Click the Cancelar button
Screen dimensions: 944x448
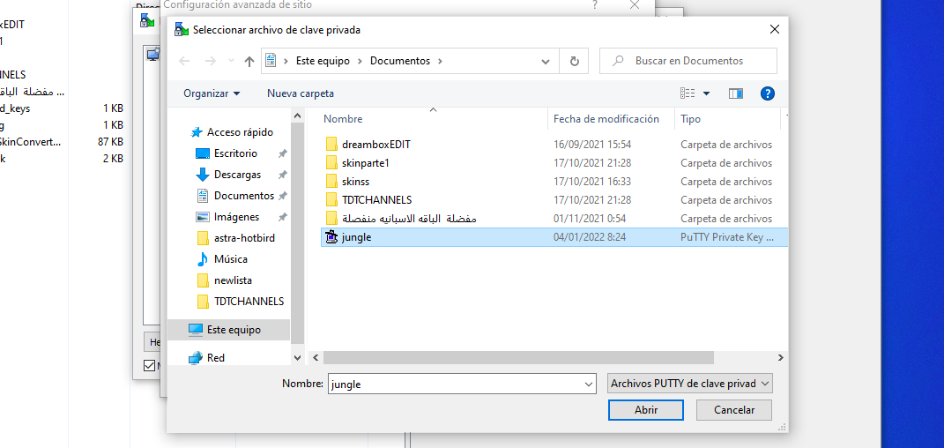pos(733,410)
